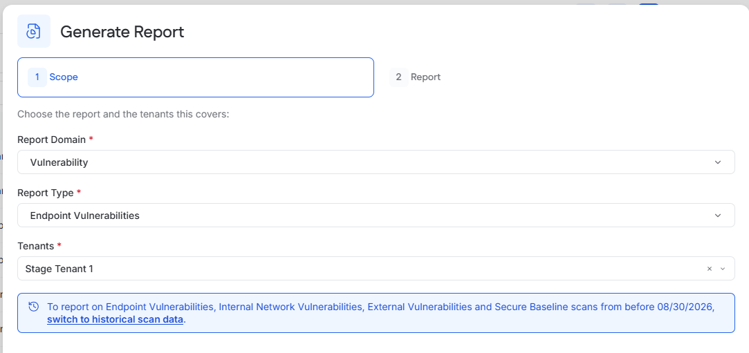
Task: Follow the switch to historical scan data link
Action: click(115, 320)
